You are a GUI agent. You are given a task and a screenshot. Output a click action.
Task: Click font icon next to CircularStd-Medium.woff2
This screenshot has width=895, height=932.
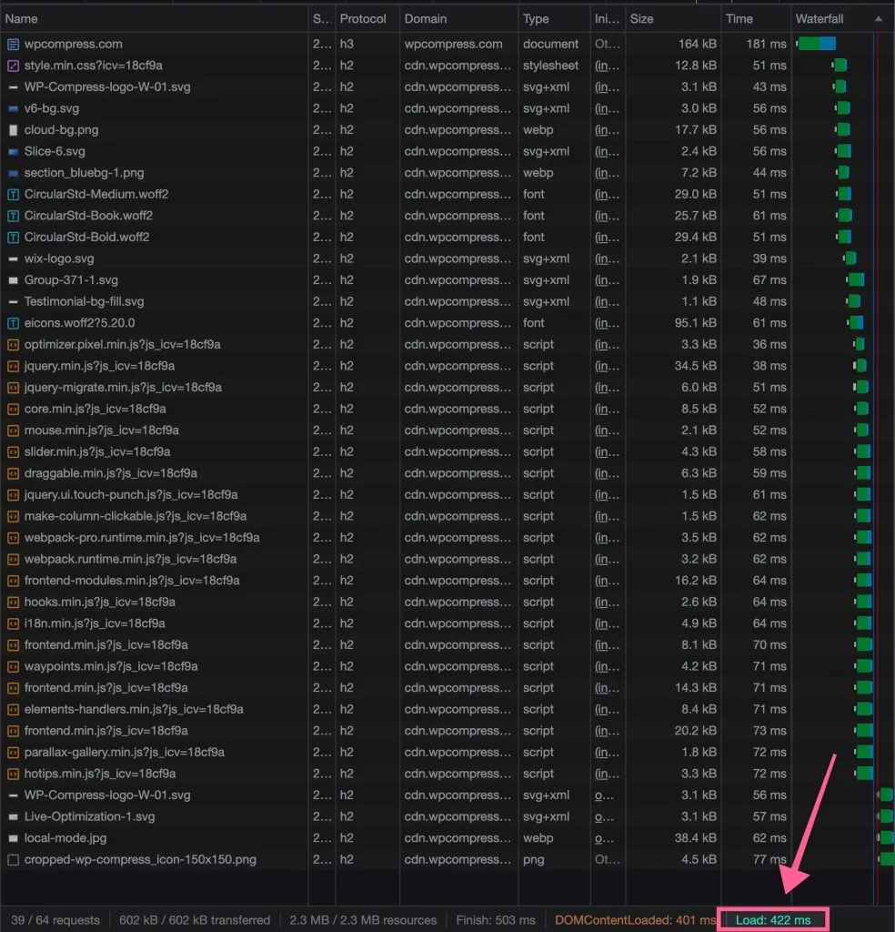tap(13, 194)
